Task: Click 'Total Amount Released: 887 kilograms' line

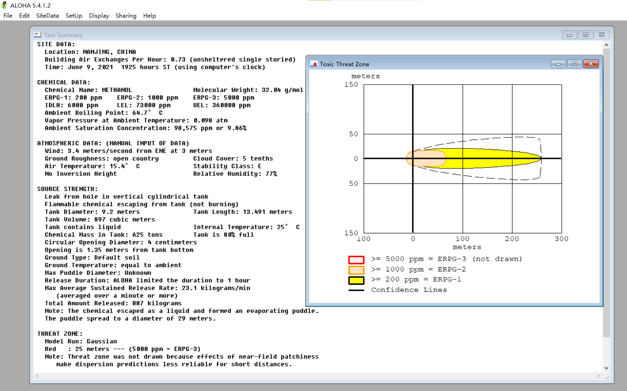Action: coord(113,303)
